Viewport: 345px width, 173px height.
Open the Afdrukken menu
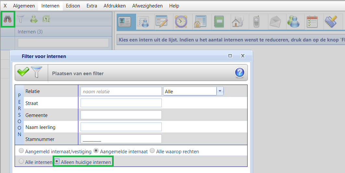[114, 6]
